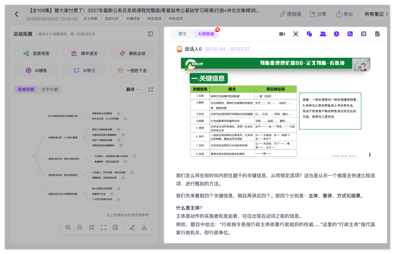The height and width of the screenshot is (254, 395).
Task: Open the AI学习 learning card
Action: tap(84, 71)
